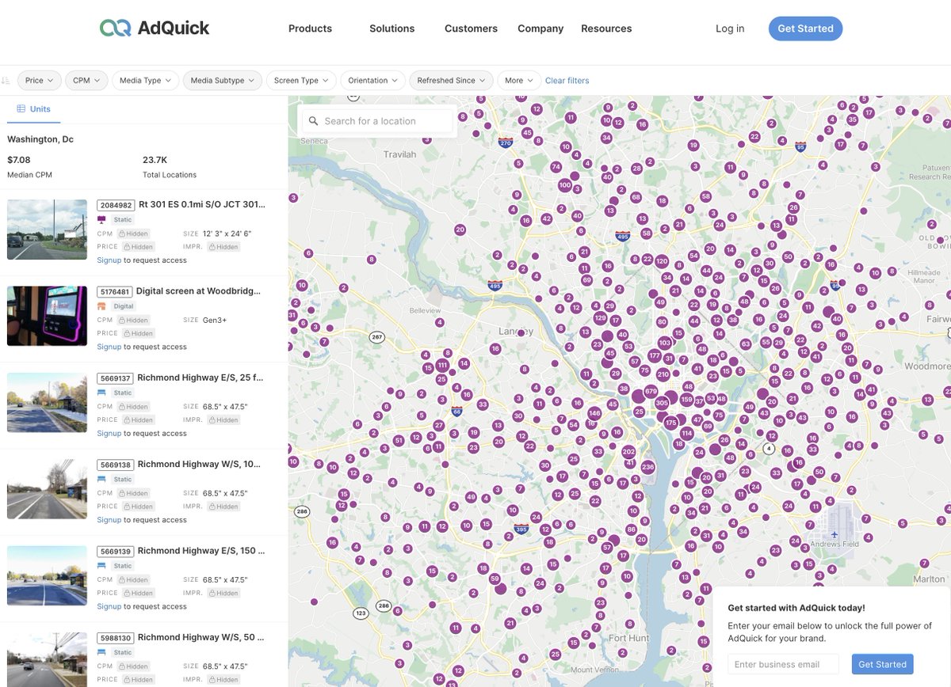This screenshot has height=687, width=951.
Task: Click the map cluster marker labeled 114
Action: pyautogui.click(x=686, y=433)
